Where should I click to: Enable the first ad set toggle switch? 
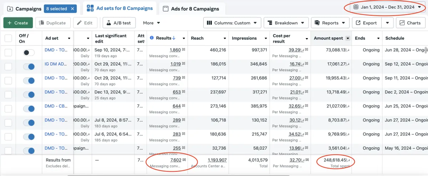[29, 53]
